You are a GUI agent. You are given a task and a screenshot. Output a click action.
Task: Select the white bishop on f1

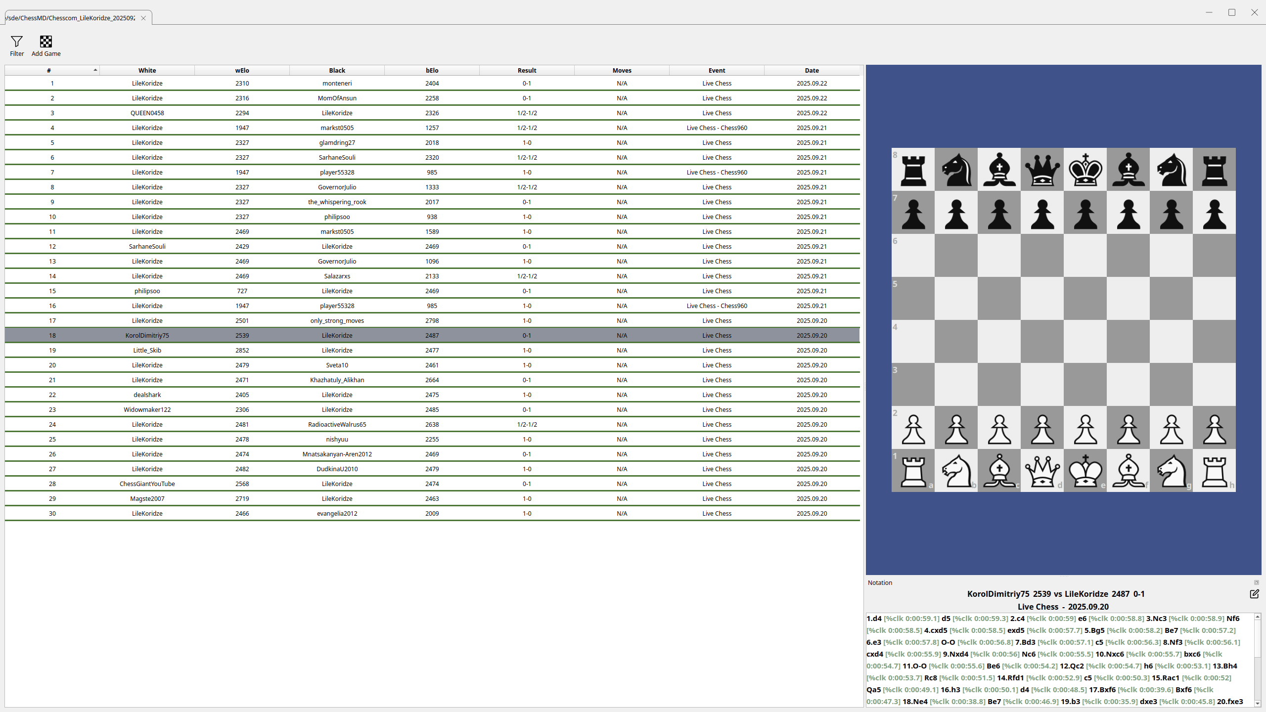pyautogui.click(x=1128, y=470)
